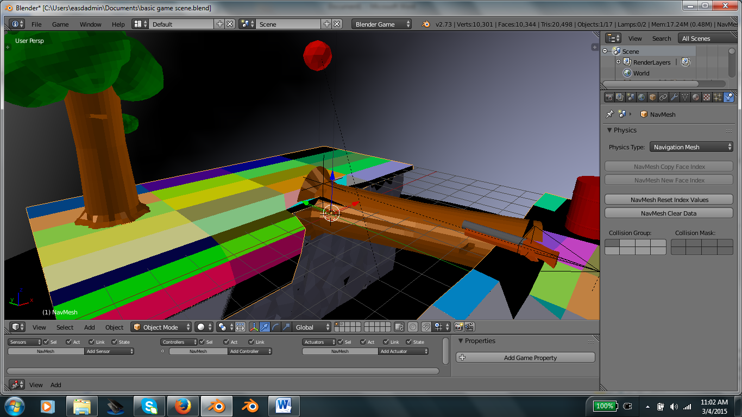The image size is (742, 417).
Task: Toggle Actuators State checkbox
Action: pos(408,342)
